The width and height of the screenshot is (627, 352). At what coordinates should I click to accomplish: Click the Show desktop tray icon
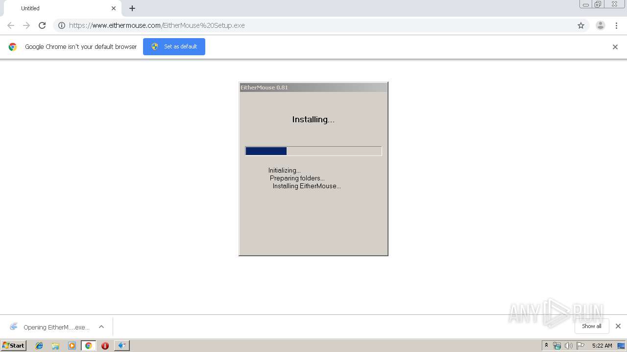click(x=621, y=346)
